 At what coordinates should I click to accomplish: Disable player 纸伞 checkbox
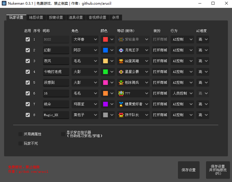[28, 104]
